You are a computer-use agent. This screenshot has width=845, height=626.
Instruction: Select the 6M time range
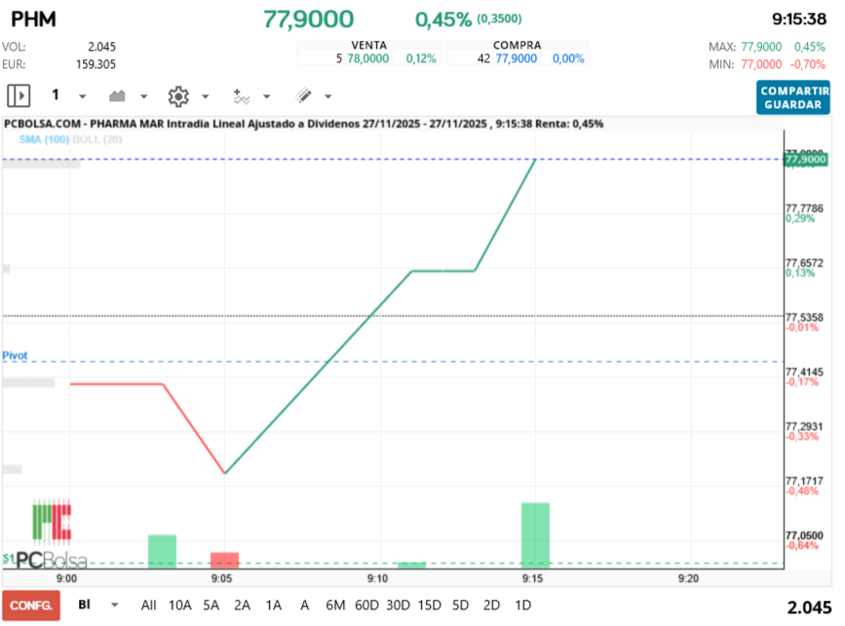tap(334, 605)
